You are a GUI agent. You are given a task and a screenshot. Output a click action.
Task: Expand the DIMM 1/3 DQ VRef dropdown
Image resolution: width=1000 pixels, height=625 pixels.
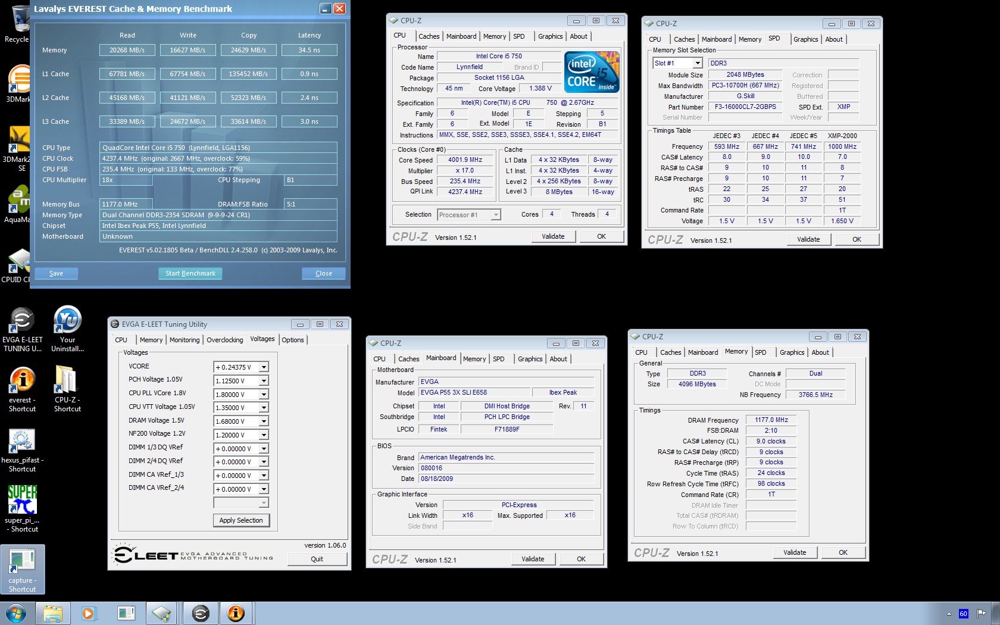[264, 449]
